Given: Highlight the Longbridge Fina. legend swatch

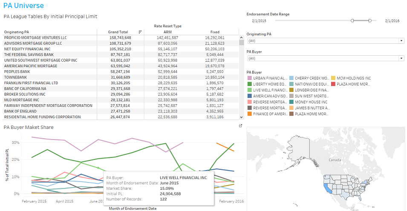Looking at the screenshot, I should 292,90.
